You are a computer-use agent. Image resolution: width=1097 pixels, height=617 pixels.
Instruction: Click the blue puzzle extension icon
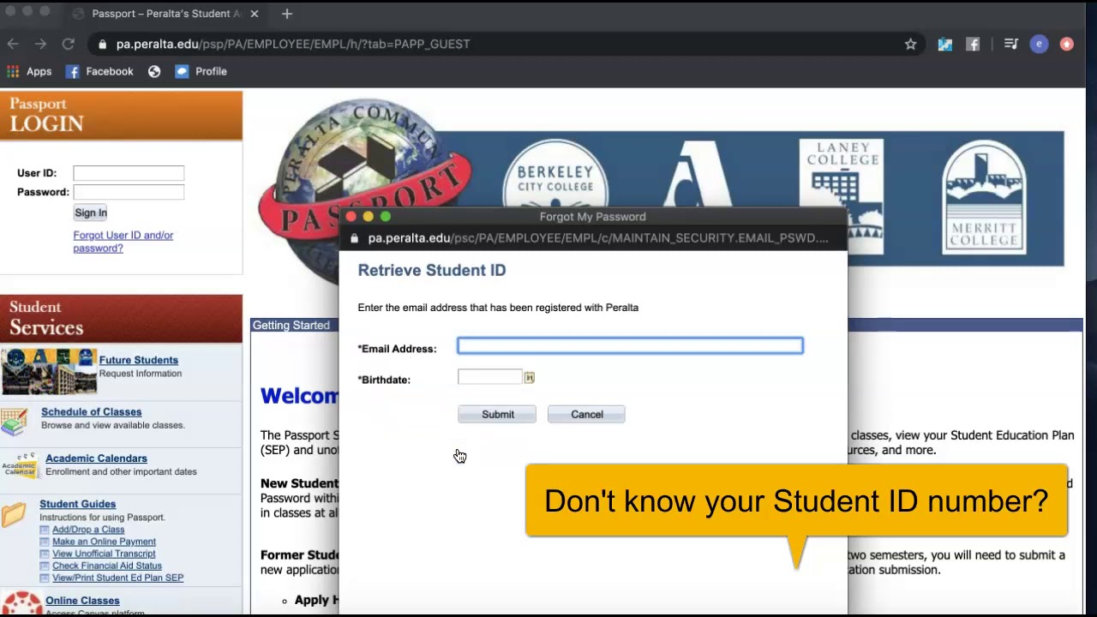(x=945, y=44)
